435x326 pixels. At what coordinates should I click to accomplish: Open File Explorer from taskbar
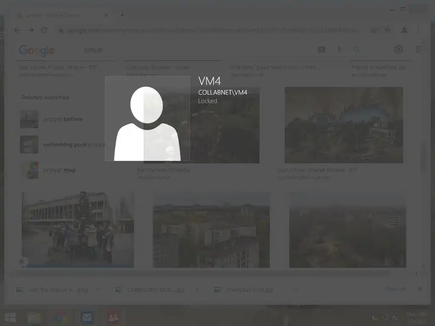click(x=34, y=318)
